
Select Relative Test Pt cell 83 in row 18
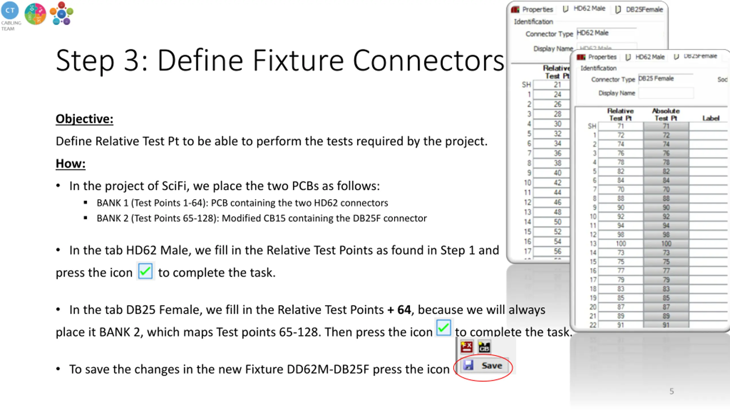pos(621,289)
